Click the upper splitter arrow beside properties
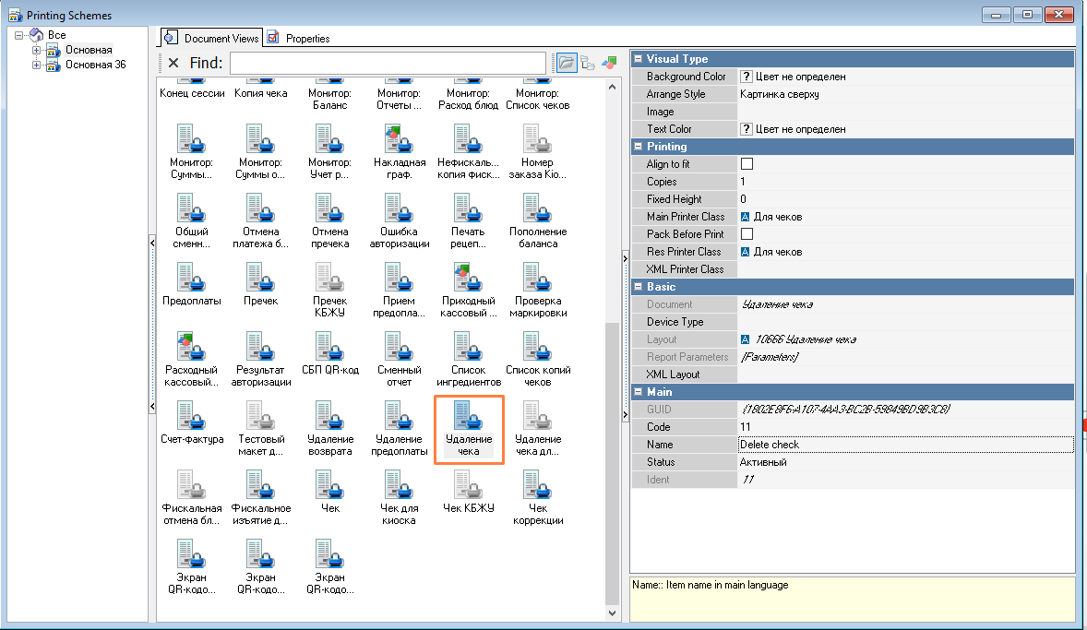The width and height of the screenshot is (1087, 630). click(x=626, y=258)
